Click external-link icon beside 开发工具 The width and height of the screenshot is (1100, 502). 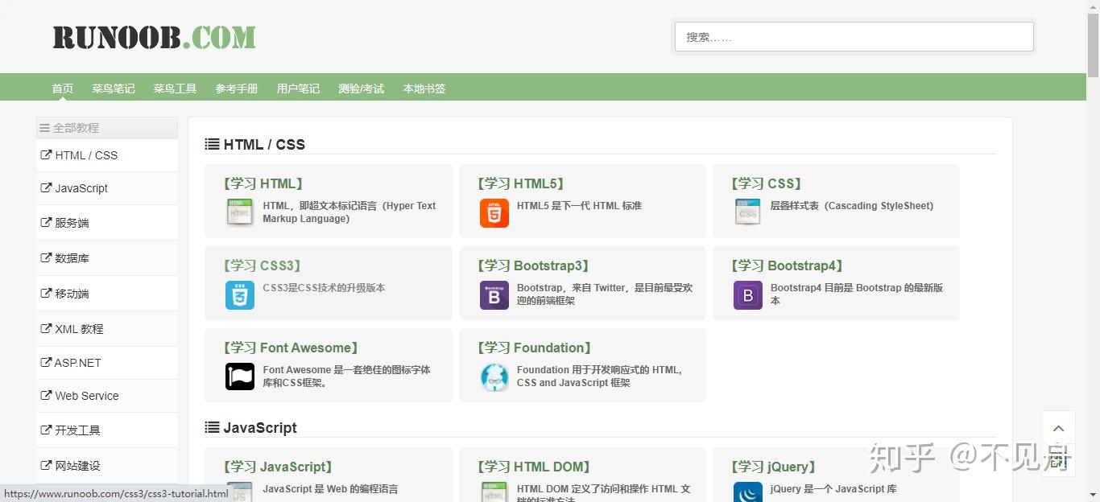pos(46,430)
